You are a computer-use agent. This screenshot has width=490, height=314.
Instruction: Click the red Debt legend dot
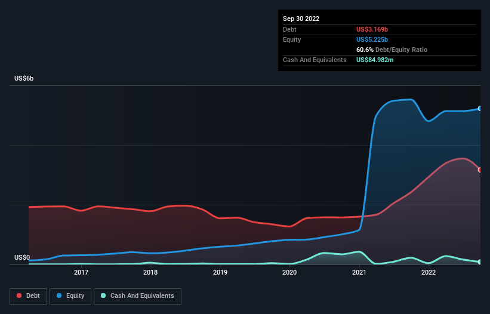[19, 295]
